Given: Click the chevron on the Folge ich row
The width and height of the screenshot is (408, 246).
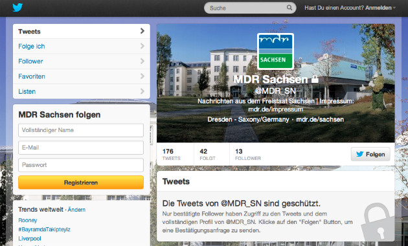Looking at the screenshot, I should point(142,46).
